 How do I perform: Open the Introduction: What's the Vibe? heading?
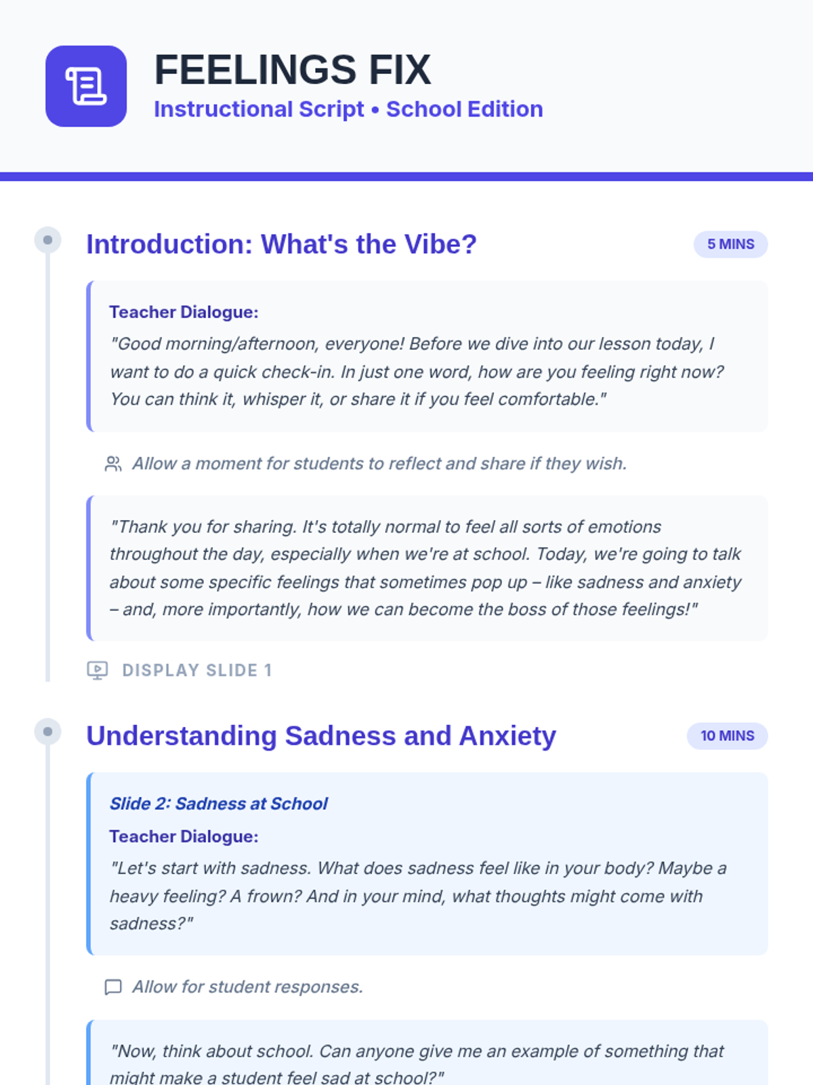(x=281, y=244)
